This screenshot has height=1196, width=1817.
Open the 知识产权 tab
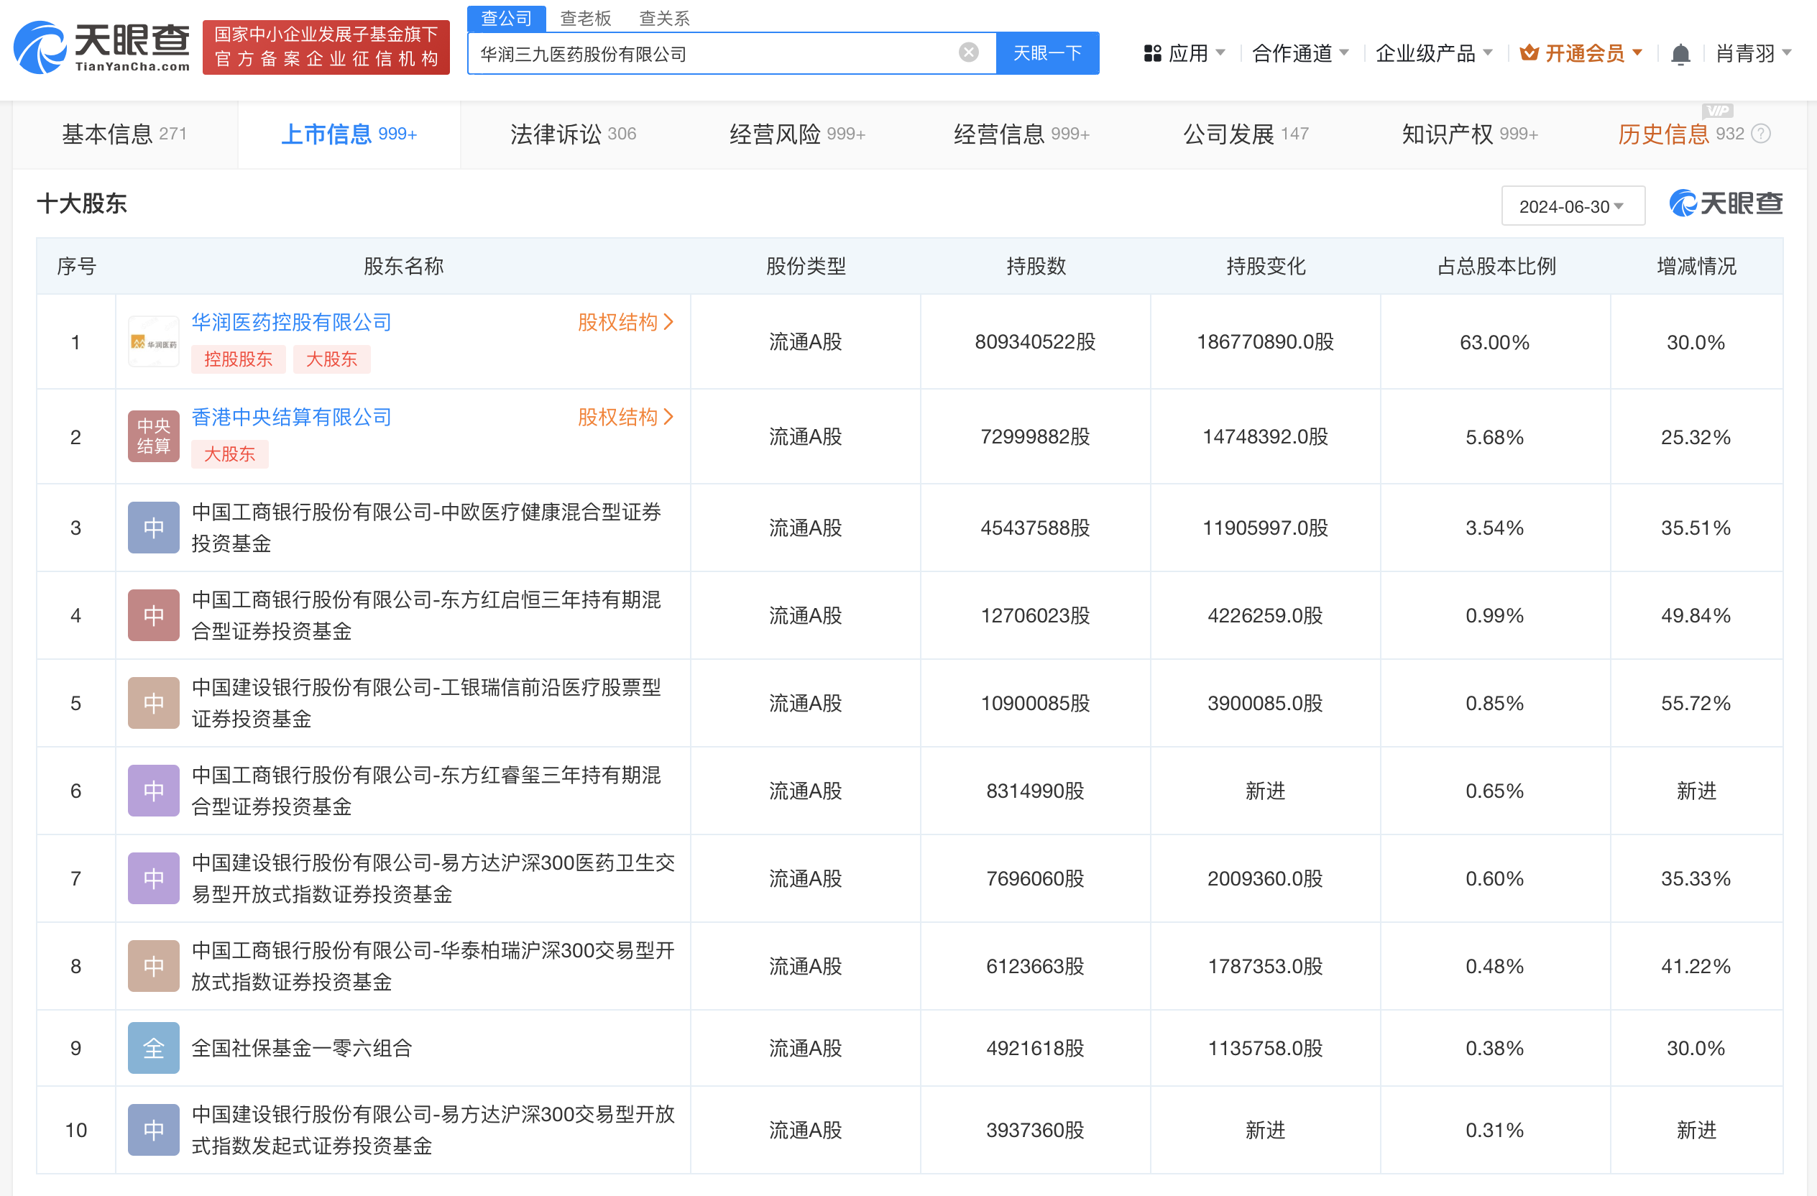1470,134
